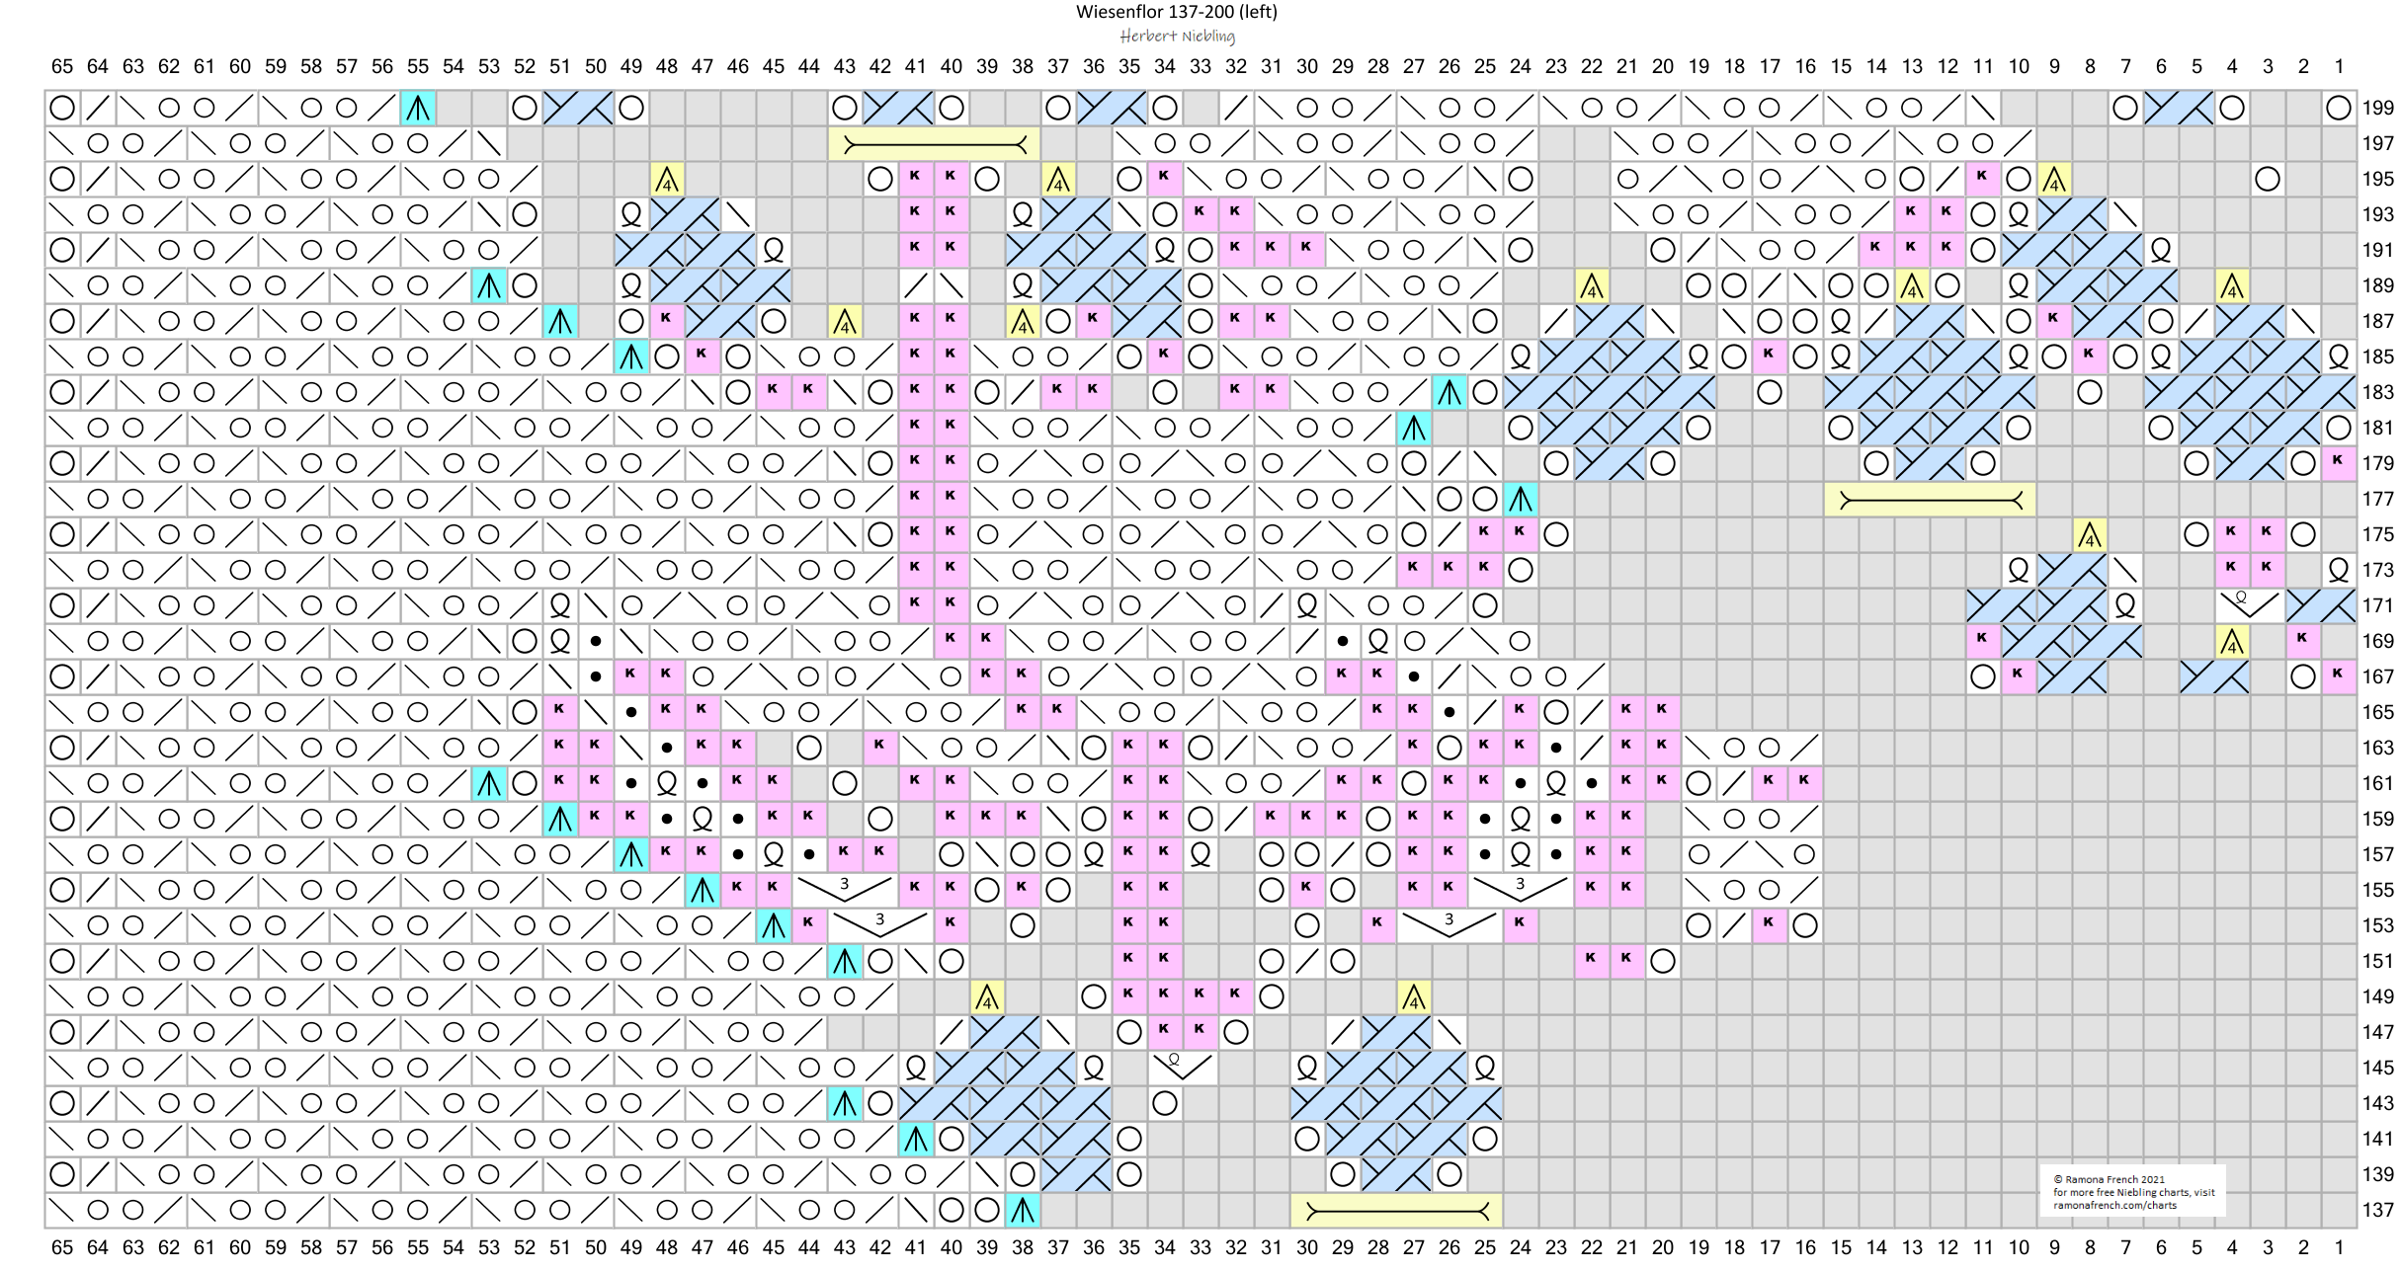
Task: Click the yellow 4 symbol in row 175
Action: tap(2089, 536)
